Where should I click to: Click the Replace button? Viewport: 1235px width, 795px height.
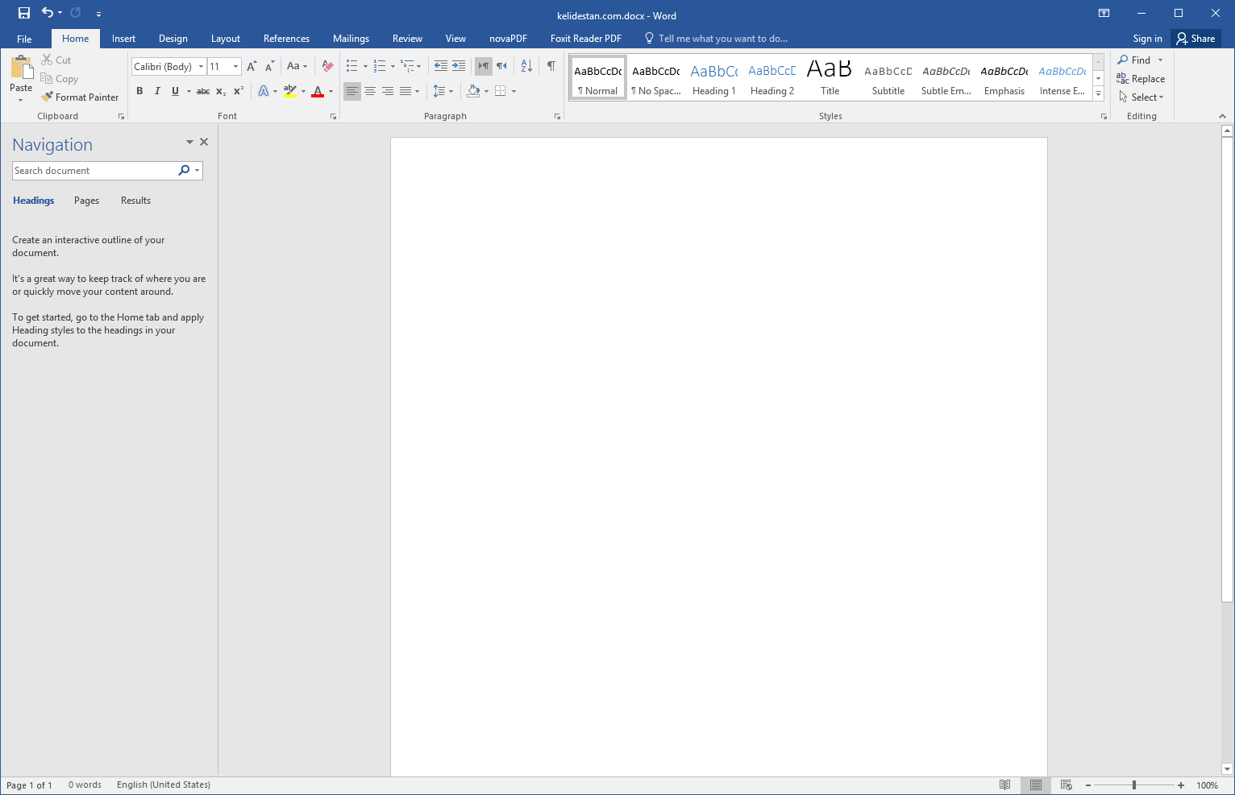coord(1141,78)
